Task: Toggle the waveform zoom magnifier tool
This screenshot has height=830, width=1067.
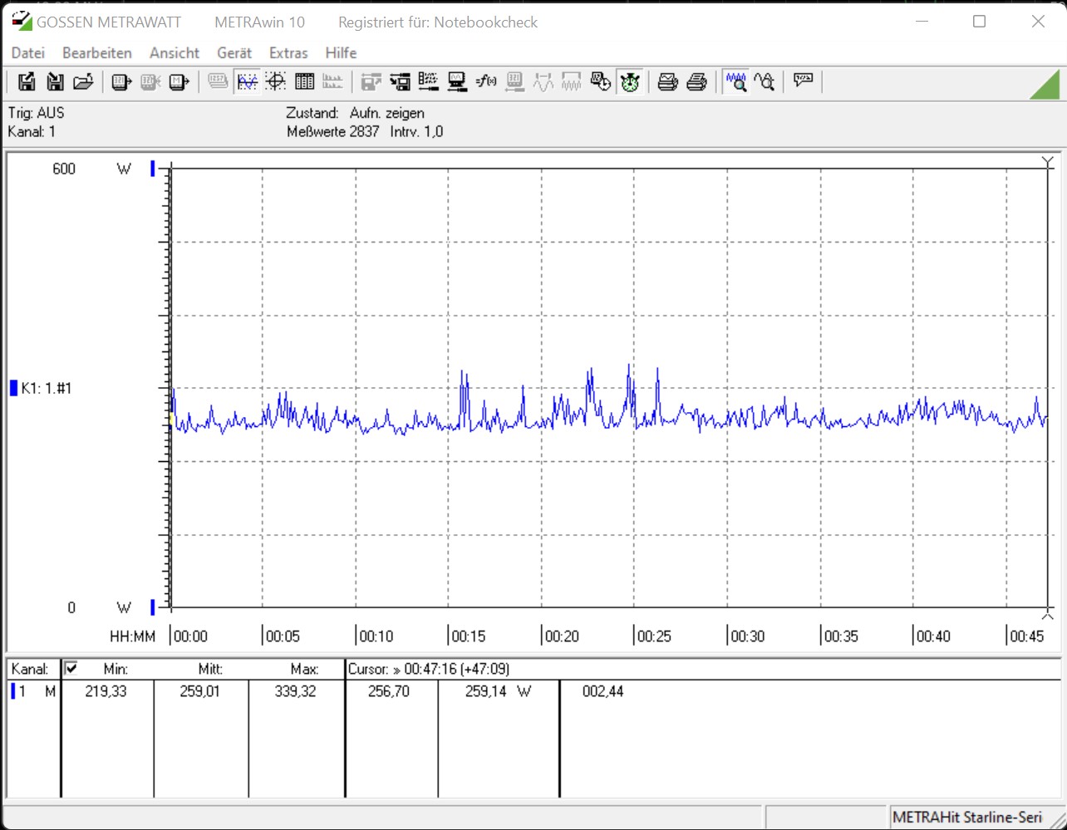Action: click(735, 81)
